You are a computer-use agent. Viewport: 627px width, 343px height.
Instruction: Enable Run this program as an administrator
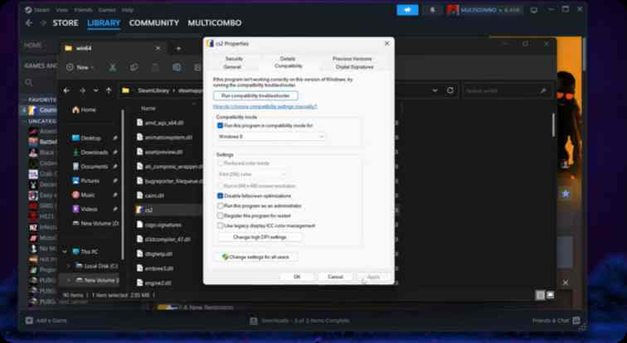click(x=220, y=205)
